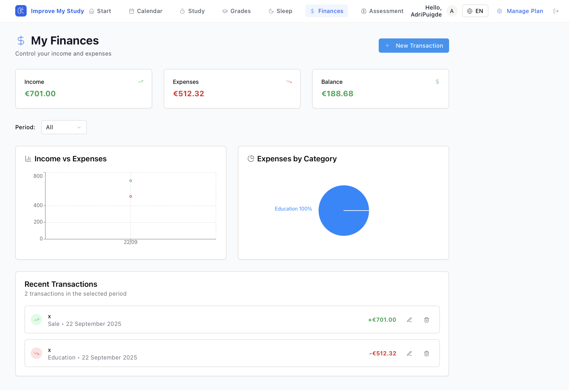Image resolution: width=569 pixels, height=390 pixels.
Task: Click the Improve My Study brain logo icon
Action: [21, 11]
